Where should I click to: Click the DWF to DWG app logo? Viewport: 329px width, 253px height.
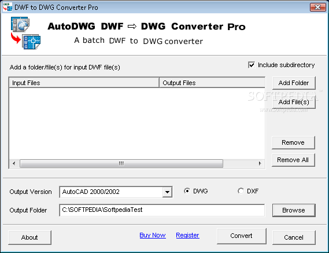tap(25, 33)
